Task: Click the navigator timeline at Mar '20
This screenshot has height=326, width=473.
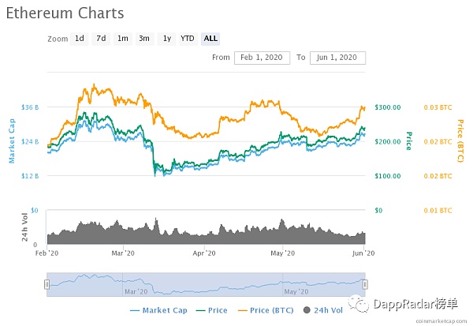Action: 130,290
